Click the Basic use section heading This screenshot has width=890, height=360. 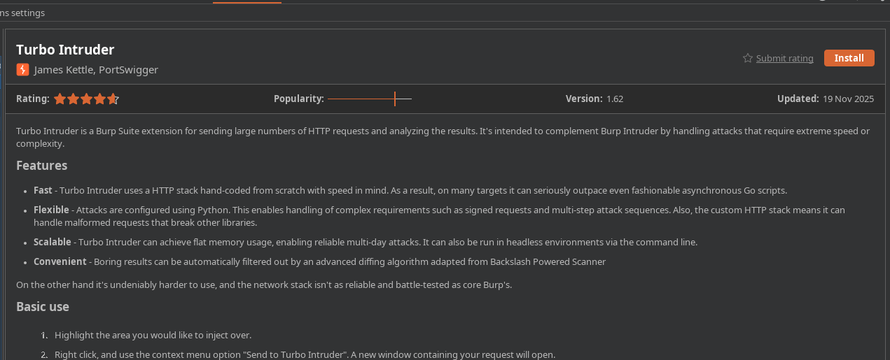click(x=43, y=307)
